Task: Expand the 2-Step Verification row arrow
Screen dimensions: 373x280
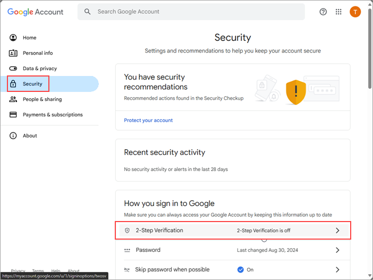Action: click(x=337, y=231)
